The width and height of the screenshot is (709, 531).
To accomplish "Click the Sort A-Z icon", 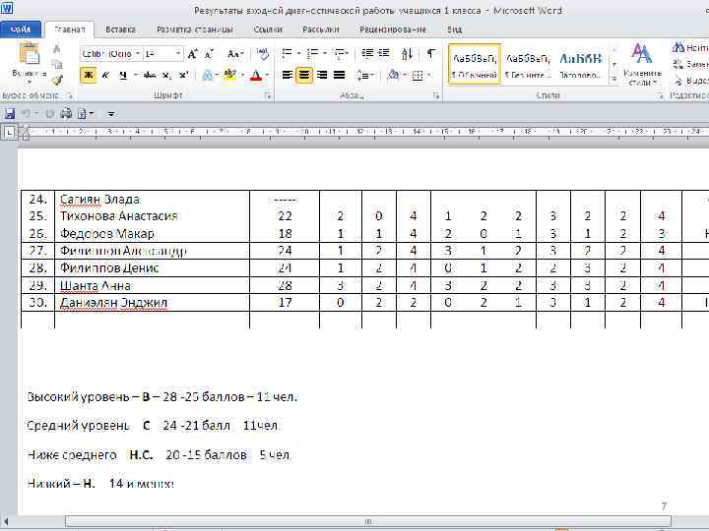I will coord(407,54).
